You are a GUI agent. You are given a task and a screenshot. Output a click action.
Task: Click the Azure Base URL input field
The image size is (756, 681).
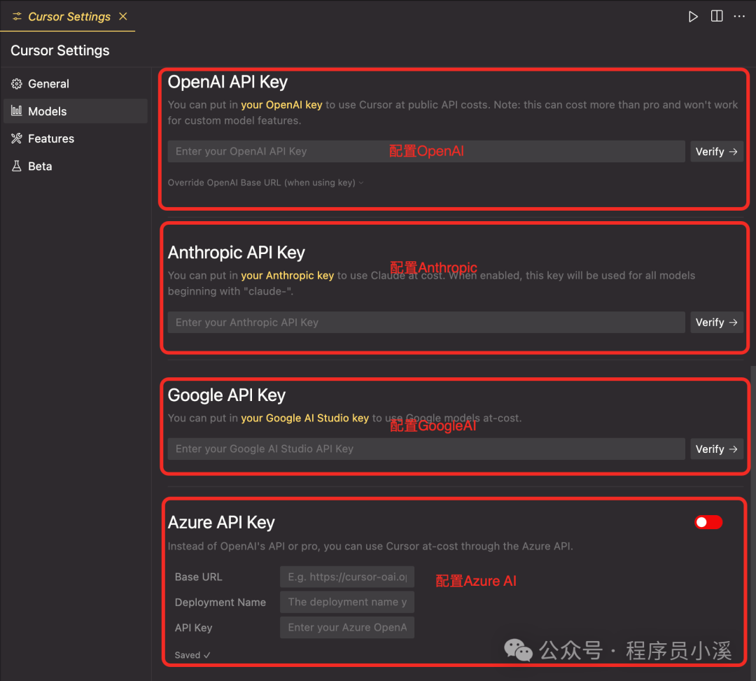pos(347,577)
